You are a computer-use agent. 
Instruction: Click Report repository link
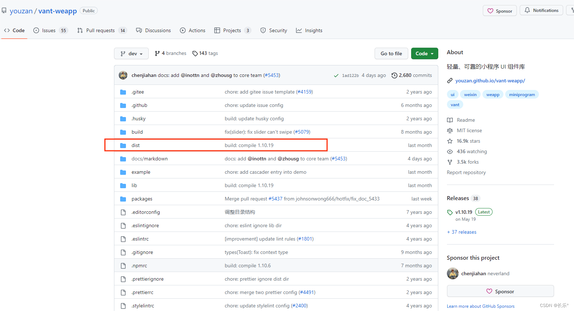(466, 173)
